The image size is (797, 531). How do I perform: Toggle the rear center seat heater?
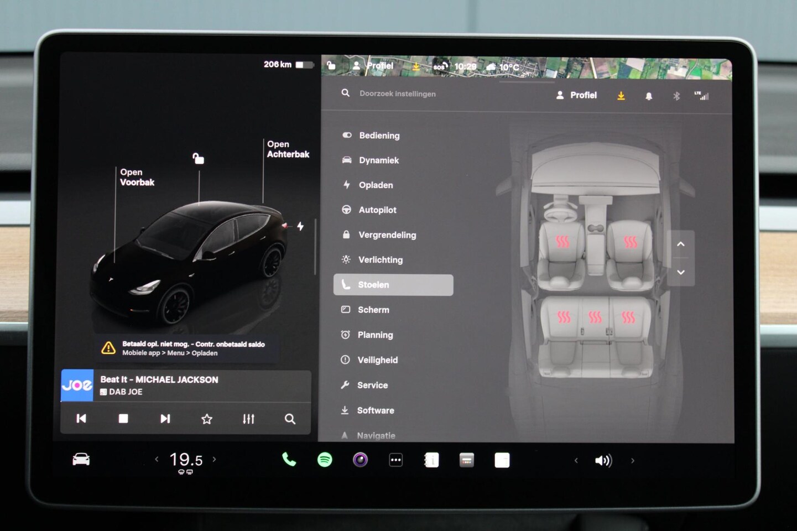[595, 317]
